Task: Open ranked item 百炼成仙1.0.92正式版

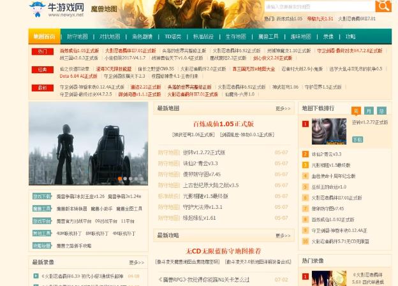Action: coord(333,220)
